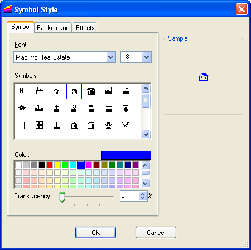Pick the church with cross symbol
The height and width of the screenshot is (250, 251).
[x=56, y=109]
